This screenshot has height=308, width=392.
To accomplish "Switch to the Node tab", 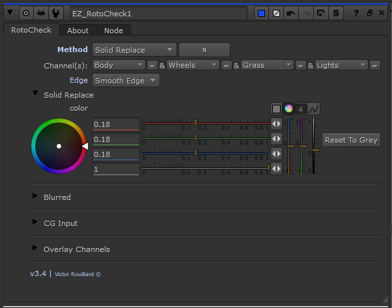I will coord(114,30).
